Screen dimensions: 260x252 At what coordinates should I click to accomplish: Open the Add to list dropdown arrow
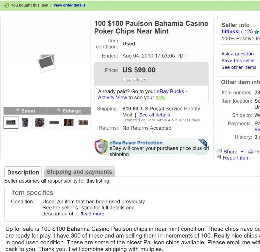point(144,80)
